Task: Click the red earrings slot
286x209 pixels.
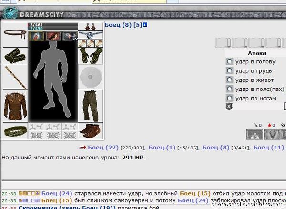Action: 91,27
